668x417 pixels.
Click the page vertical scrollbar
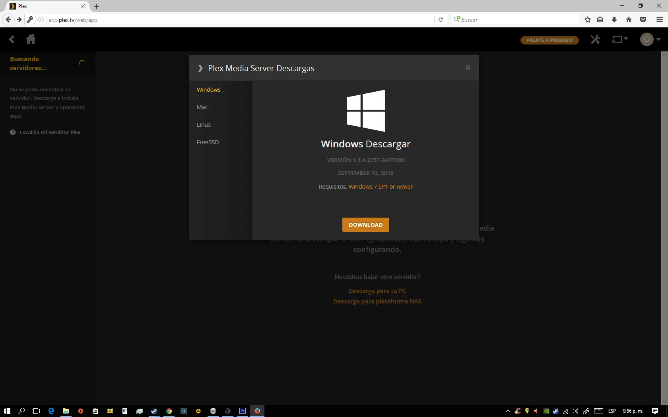point(664,228)
